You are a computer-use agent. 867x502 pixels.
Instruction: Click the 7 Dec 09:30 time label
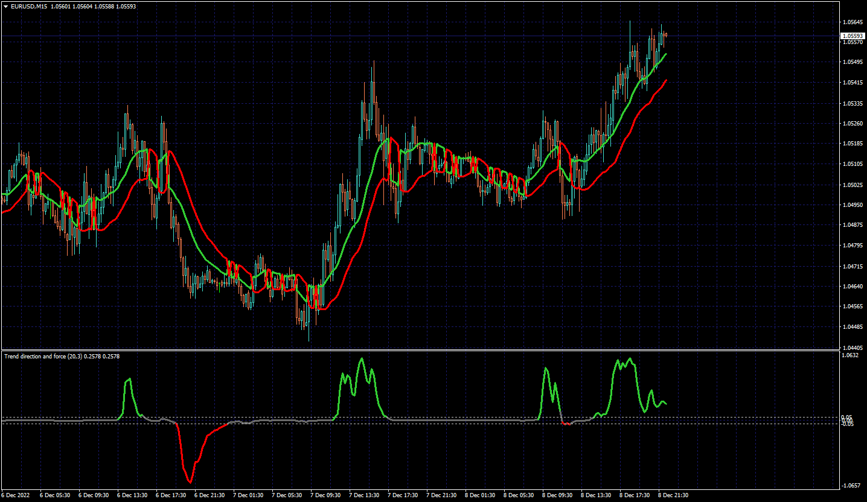(325, 495)
